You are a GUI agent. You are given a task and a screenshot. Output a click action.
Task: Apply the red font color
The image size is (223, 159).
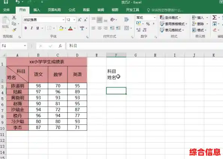[71, 28]
